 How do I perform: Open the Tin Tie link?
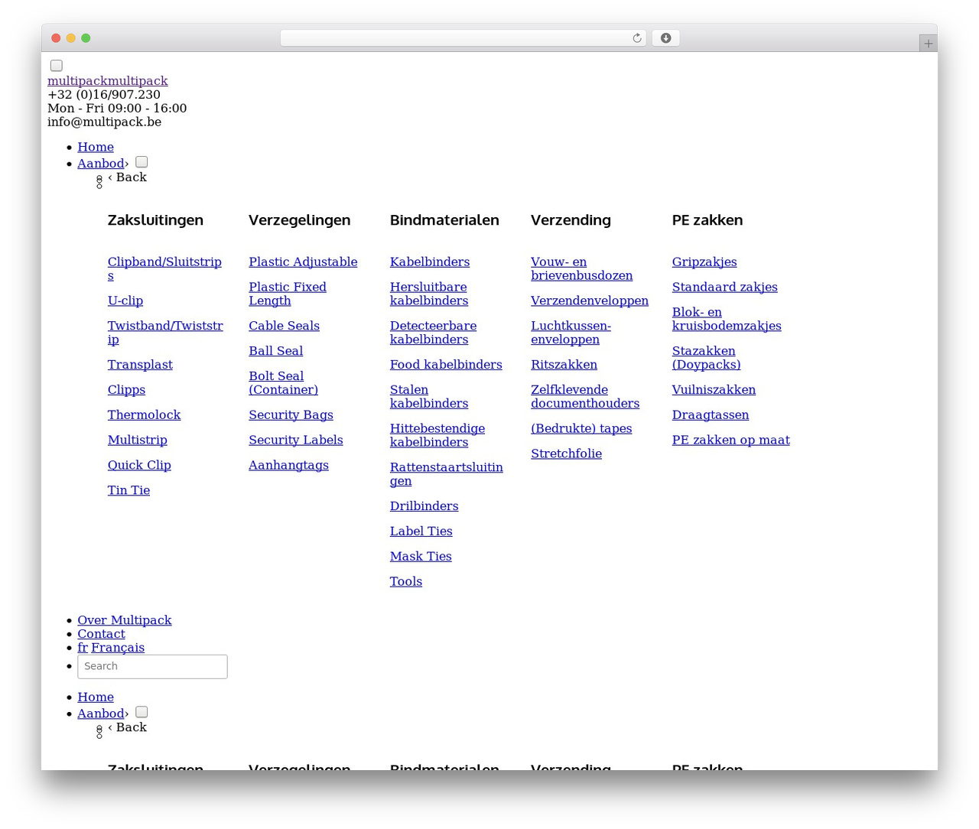click(x=128, y=490)
